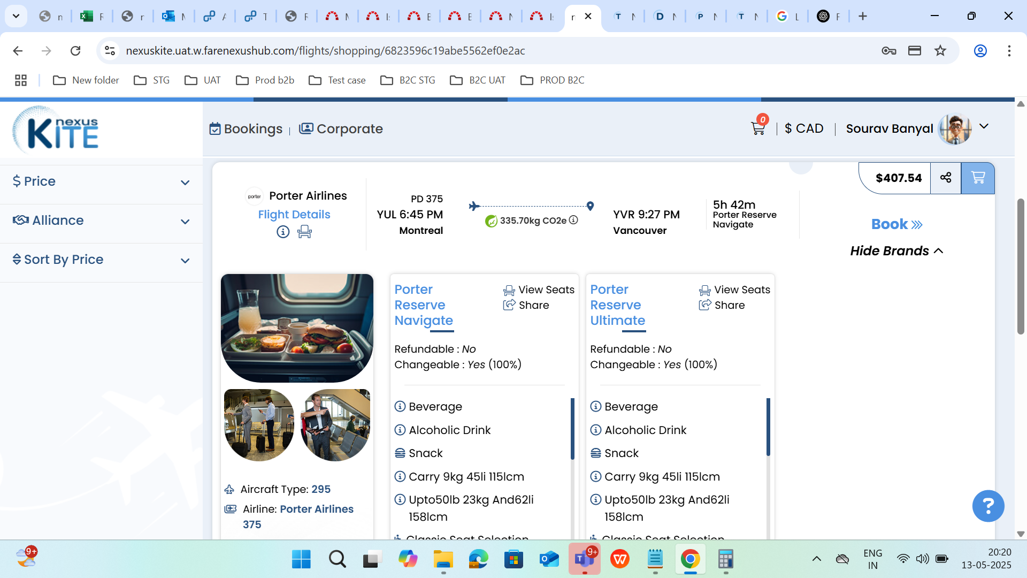Open the STG bookmarks folder

click(152, 80)
